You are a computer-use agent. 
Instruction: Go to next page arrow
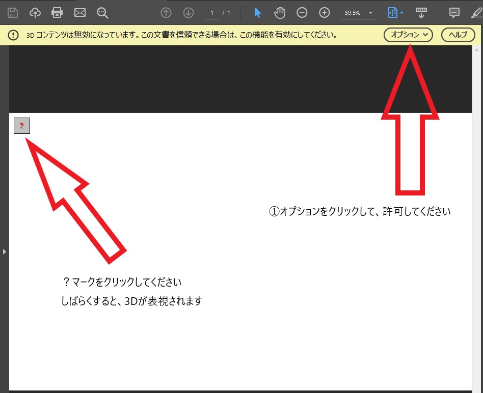point(189,13)
